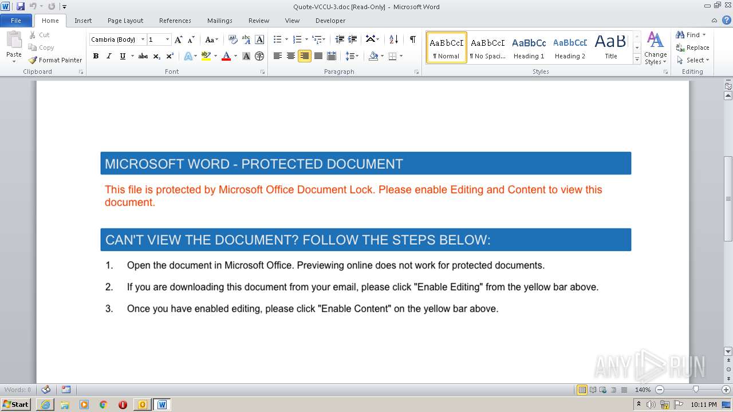The image size is (733, 412).
Task: Apply the Heading 1 style
Action: tap(529, 47)
